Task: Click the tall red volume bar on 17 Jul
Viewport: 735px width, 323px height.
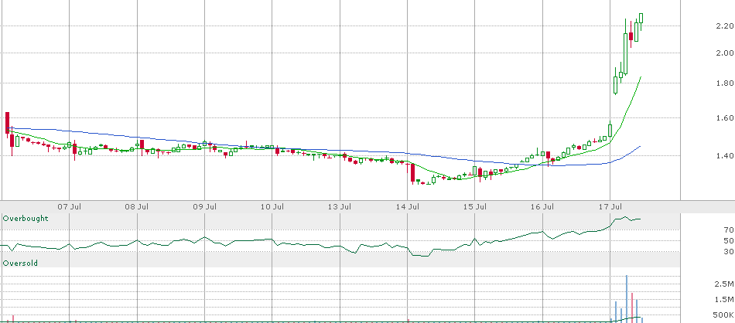Action: tap(632, 308)
